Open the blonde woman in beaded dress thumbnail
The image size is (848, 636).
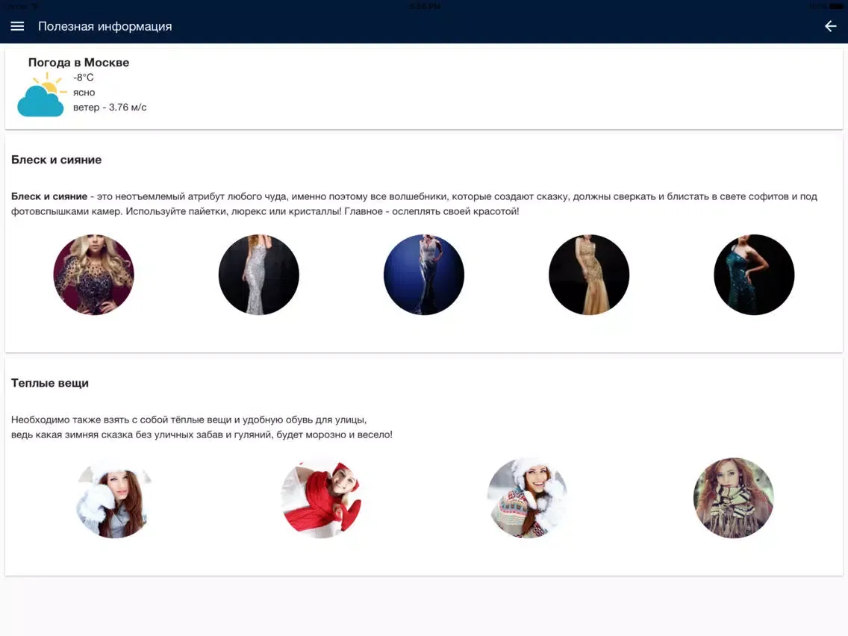pos(93,275)
